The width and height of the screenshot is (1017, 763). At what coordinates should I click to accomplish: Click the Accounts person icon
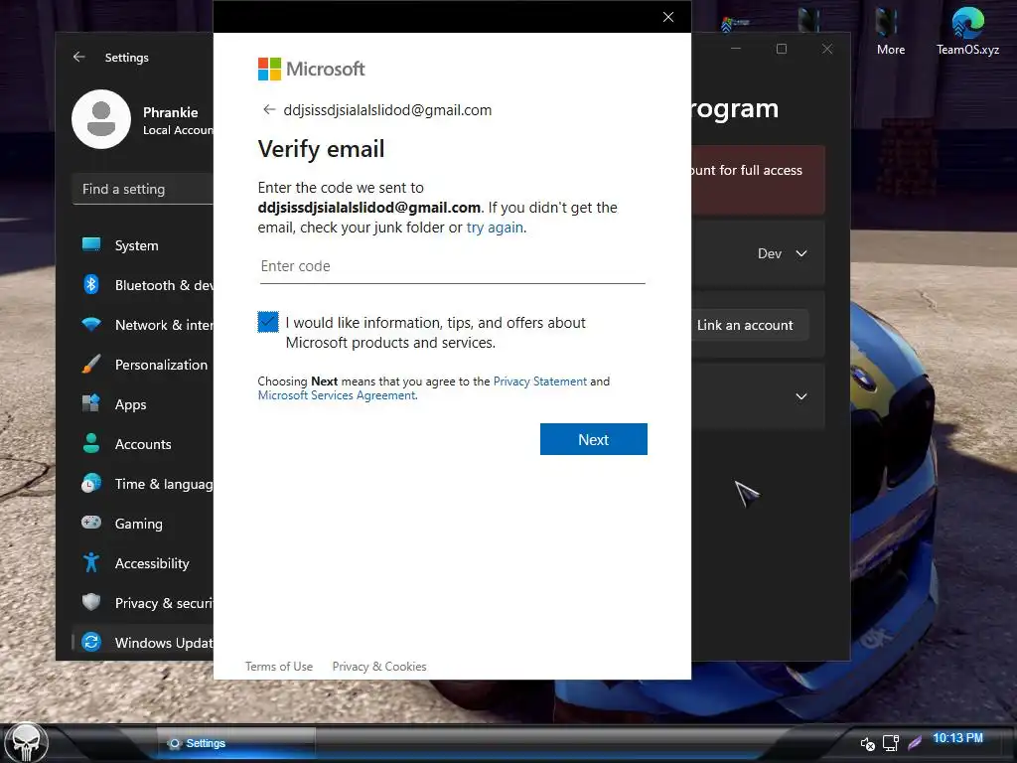[x=91, y=443]
